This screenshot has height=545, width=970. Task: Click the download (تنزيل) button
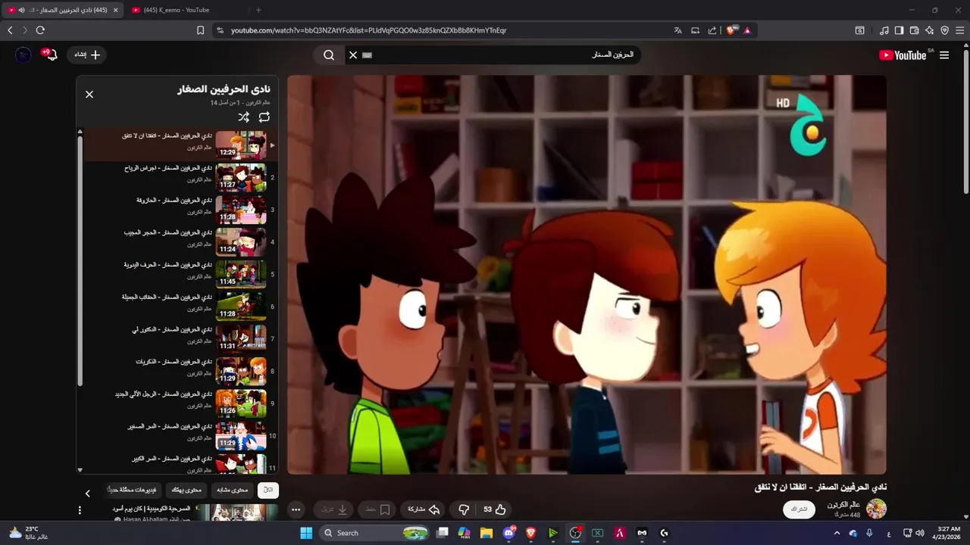pyautogui.click(x=334, y=509)
